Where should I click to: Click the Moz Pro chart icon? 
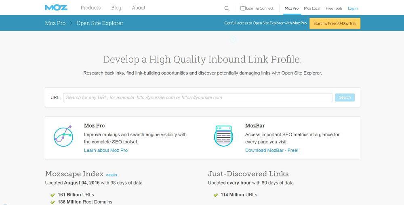pyautogui.click(x=63, y=136)
